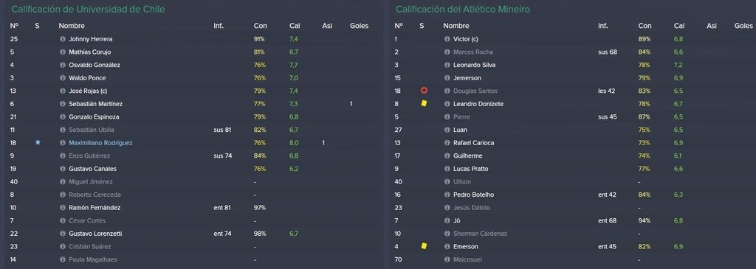Screen dimensions: 756x269
Task: Click the Calificación del Atlético Mineiro heading
Action: 470,9
